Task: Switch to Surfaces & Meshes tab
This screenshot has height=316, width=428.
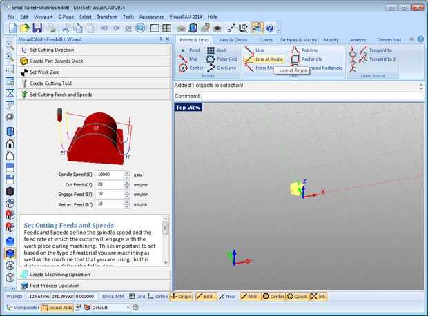Action: point(298,40)
